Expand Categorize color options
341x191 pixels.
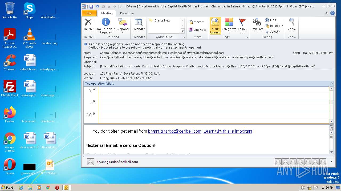229,32
